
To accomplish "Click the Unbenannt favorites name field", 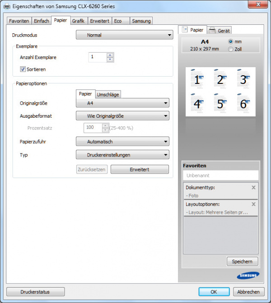I will (x=220, y=175).
